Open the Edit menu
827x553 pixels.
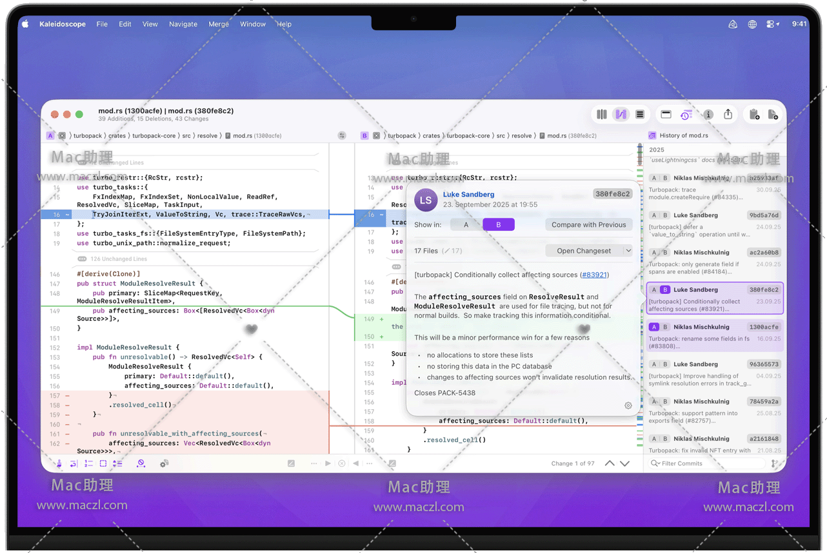coord(125,24)
